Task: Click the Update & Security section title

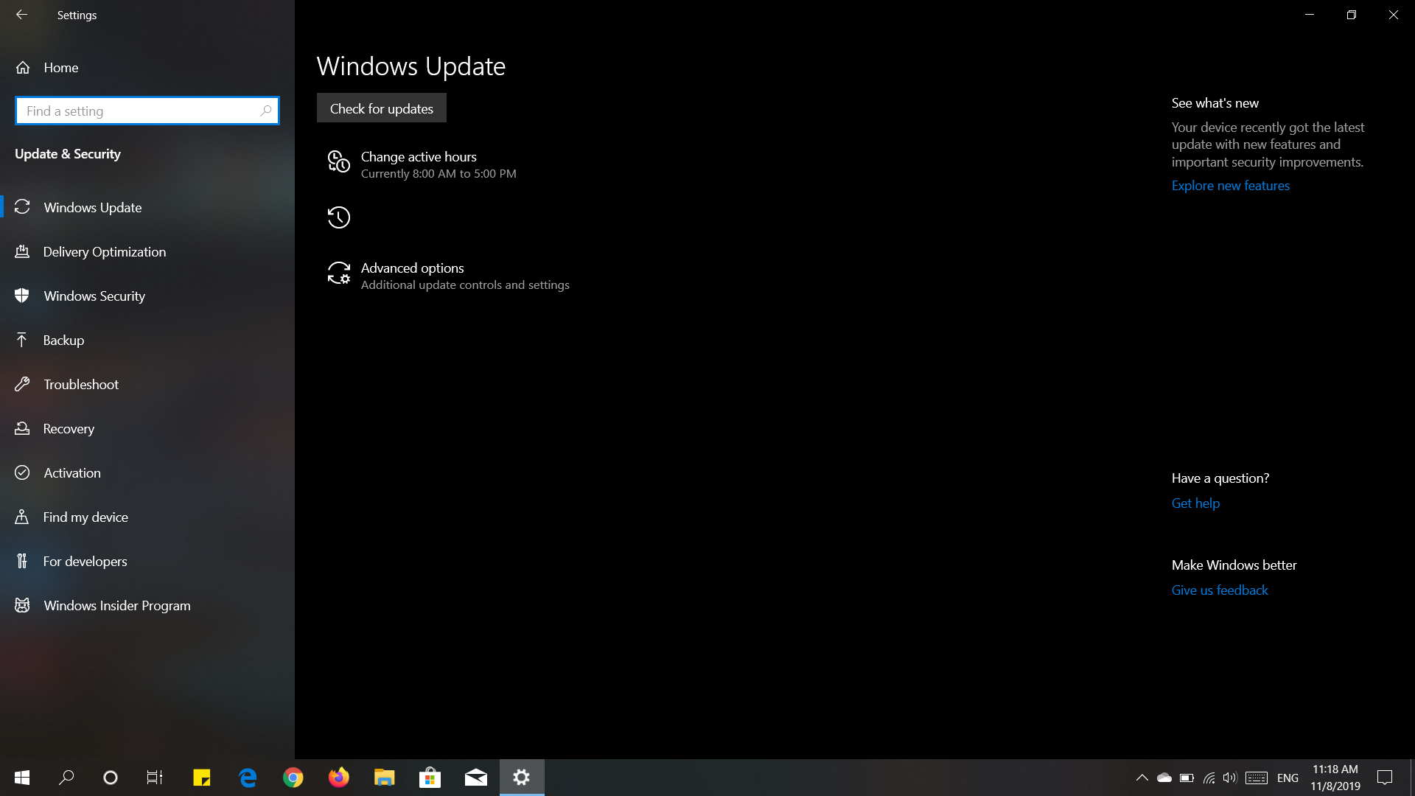Action: [x=68, y=154]
